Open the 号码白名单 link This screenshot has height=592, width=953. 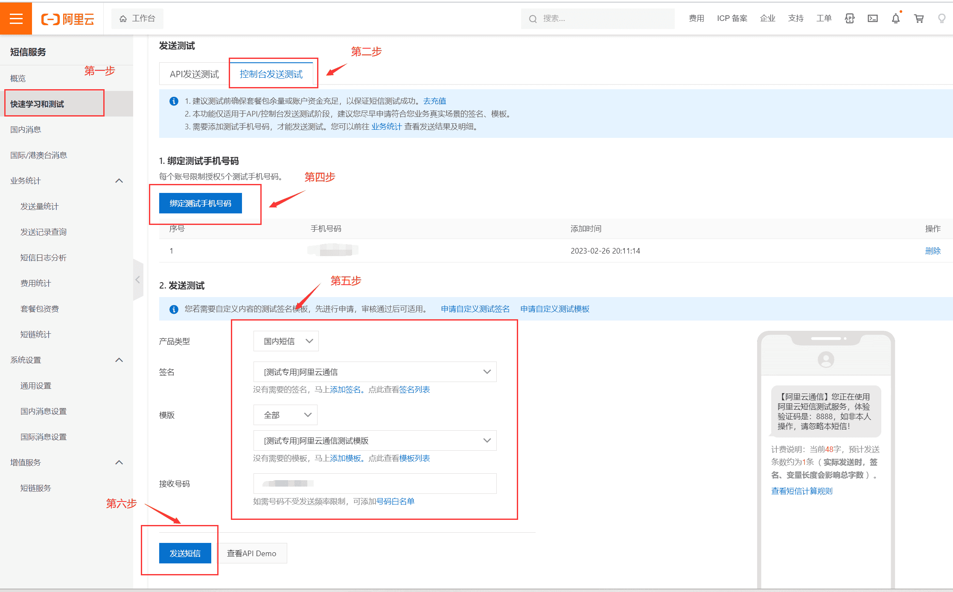click(x=395, y=502)
